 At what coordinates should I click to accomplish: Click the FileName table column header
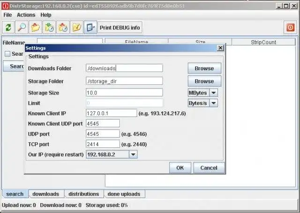click(x=136, y=41)
